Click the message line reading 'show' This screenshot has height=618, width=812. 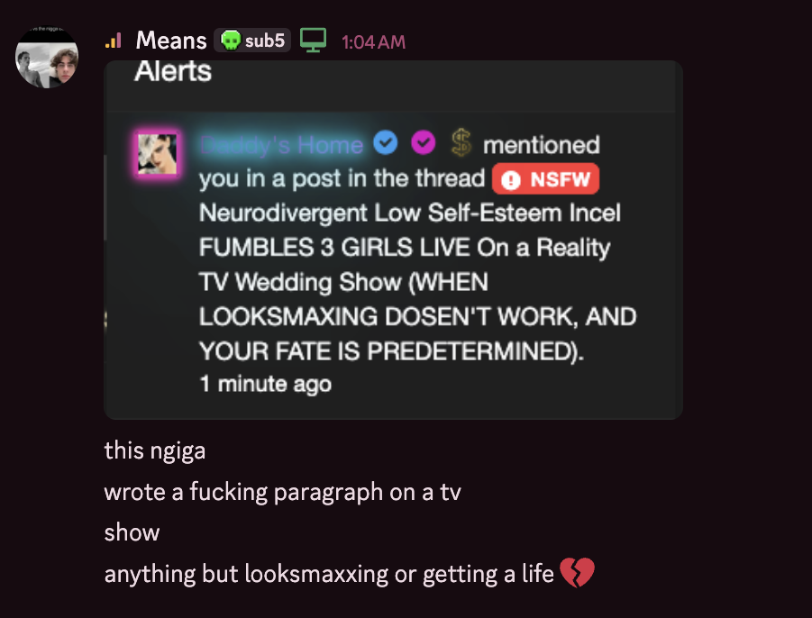[132, 532]
